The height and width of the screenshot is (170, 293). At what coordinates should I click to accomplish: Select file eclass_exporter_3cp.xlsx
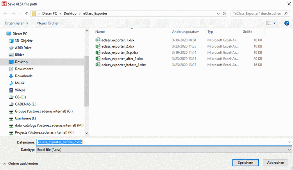pyautogui.click(x=120, y=53)
